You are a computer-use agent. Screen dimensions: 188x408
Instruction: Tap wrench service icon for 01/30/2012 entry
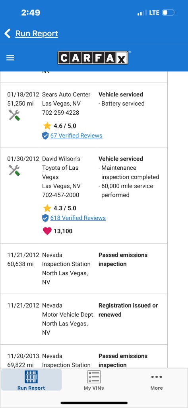tap(14, 171)
